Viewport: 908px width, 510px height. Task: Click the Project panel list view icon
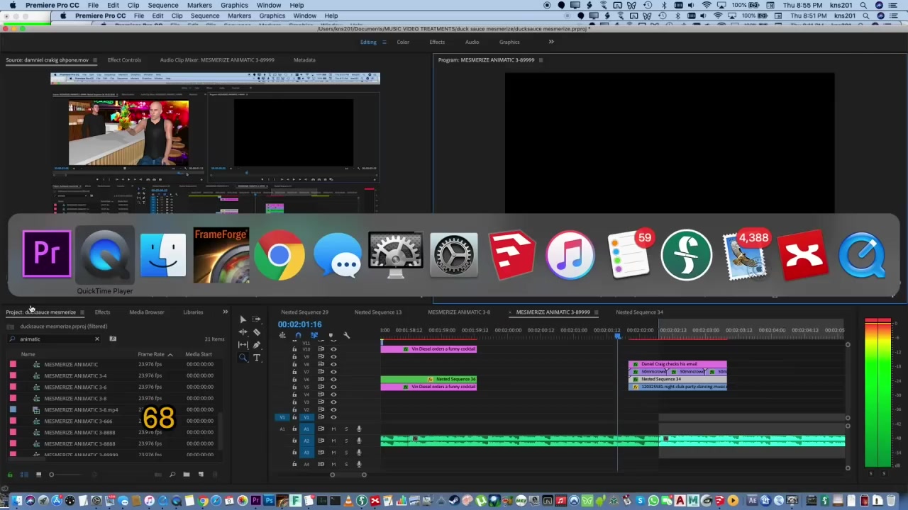[24, 475]
